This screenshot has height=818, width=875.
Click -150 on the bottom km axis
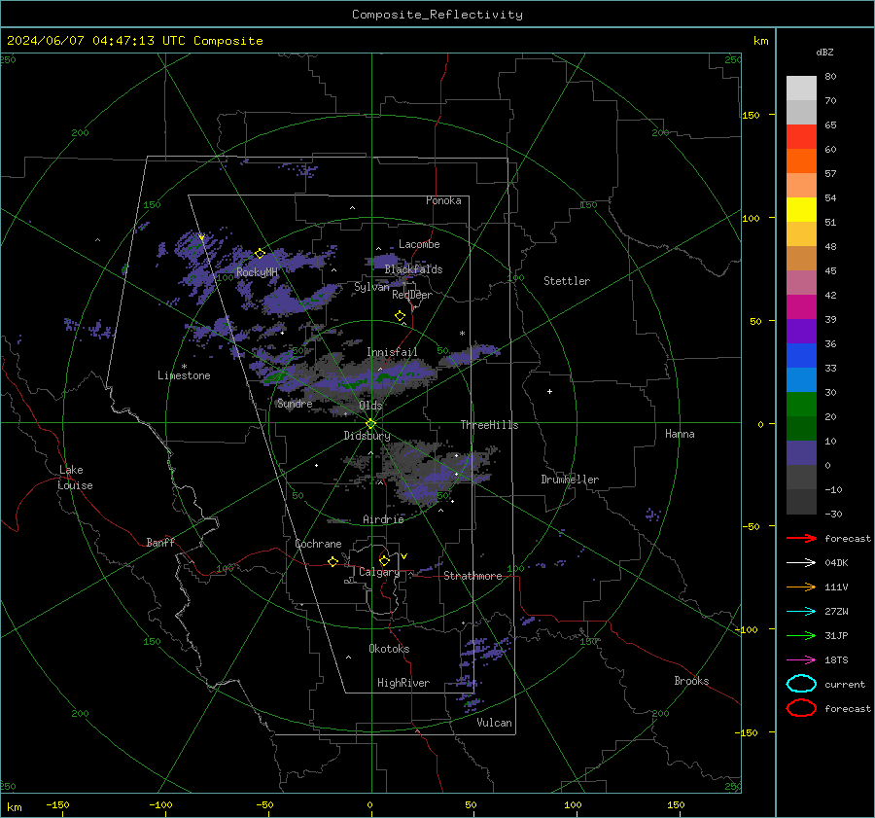[57, 804]
